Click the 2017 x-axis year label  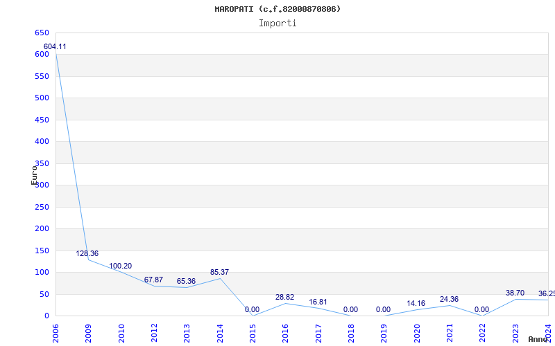click(x=318, y=334)
